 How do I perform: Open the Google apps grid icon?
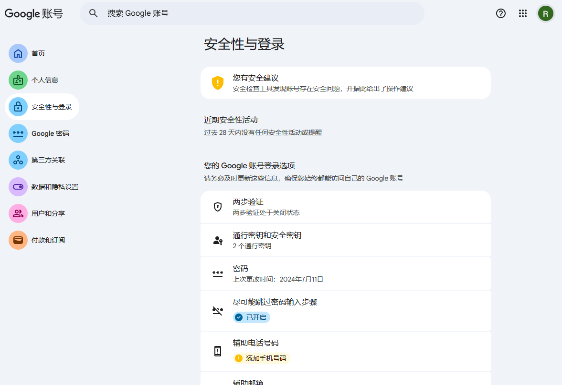523,13
